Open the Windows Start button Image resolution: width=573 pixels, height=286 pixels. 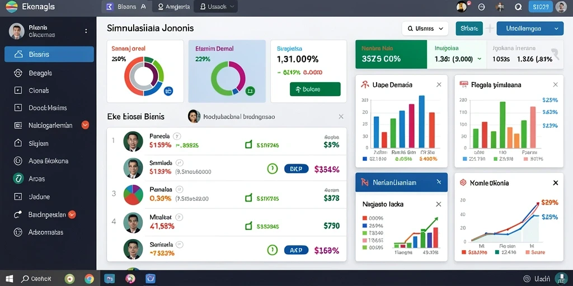tap(9, 279)
